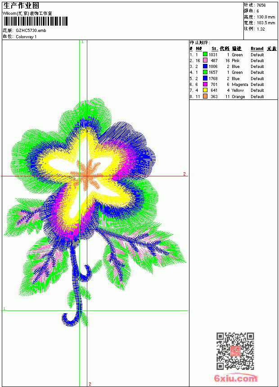
Task: Click the St. column header
Action: (215, 49)
